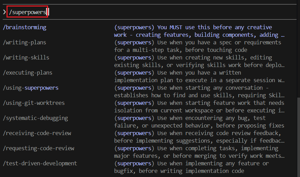Click the brainstorming description about creative work

(199, 31)
